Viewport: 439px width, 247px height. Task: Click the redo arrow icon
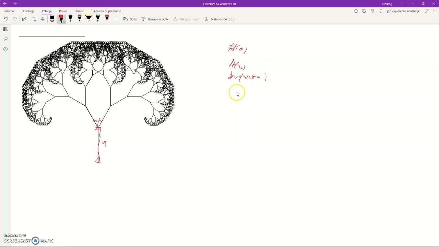15,19
